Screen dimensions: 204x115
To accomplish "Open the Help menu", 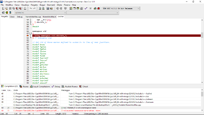I will click(x=74, y=5).
